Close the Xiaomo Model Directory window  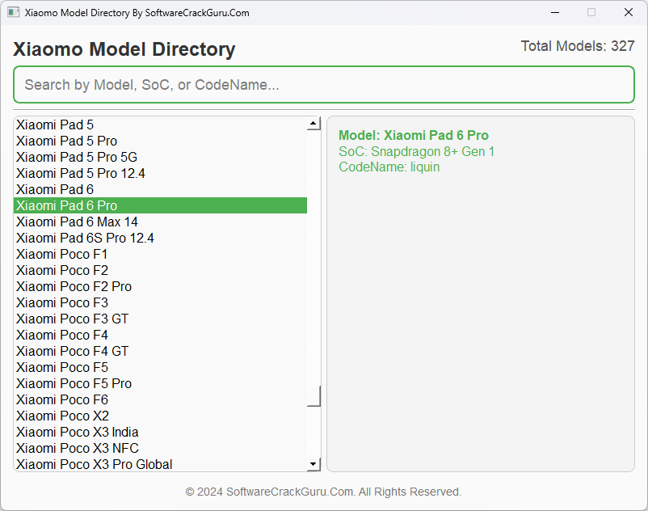click(x=628, y=13)
